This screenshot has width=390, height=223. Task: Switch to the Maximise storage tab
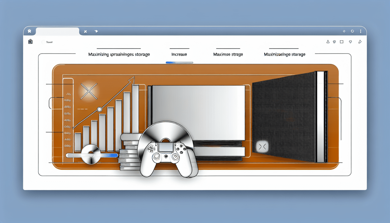click(228, 54)
